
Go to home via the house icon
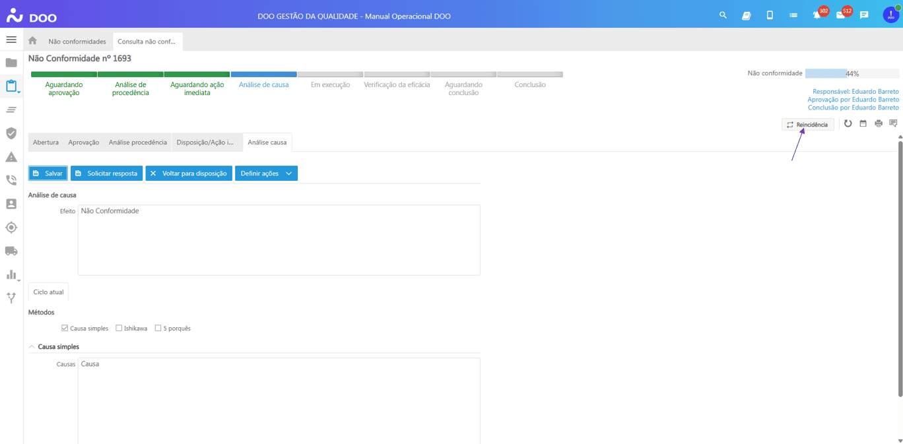tap(32, 41)
